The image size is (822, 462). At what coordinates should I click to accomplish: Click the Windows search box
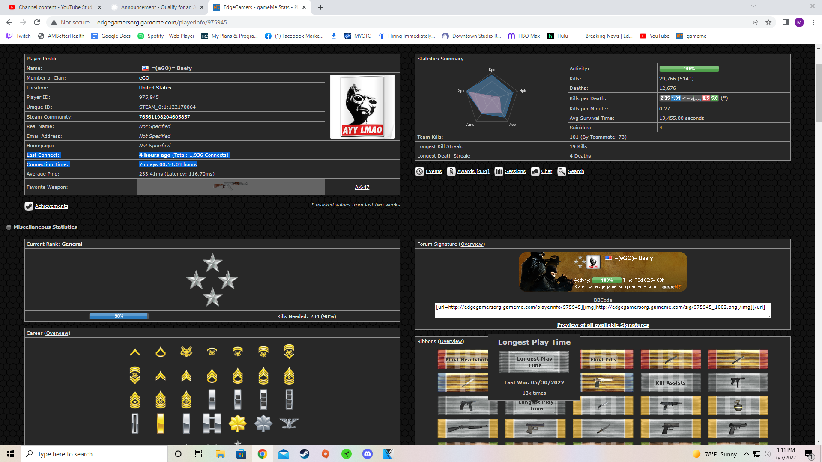[x=94, y=454]
